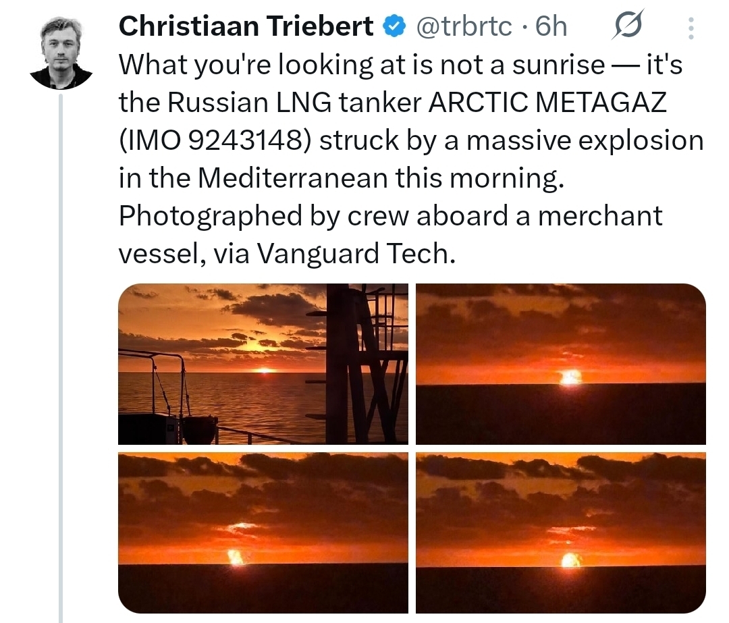The height and width of the screenshot is (623, 729).
Task: Click the word Mediterranean in the tweet
Action: pyautogui.click(x=293, y=178)
